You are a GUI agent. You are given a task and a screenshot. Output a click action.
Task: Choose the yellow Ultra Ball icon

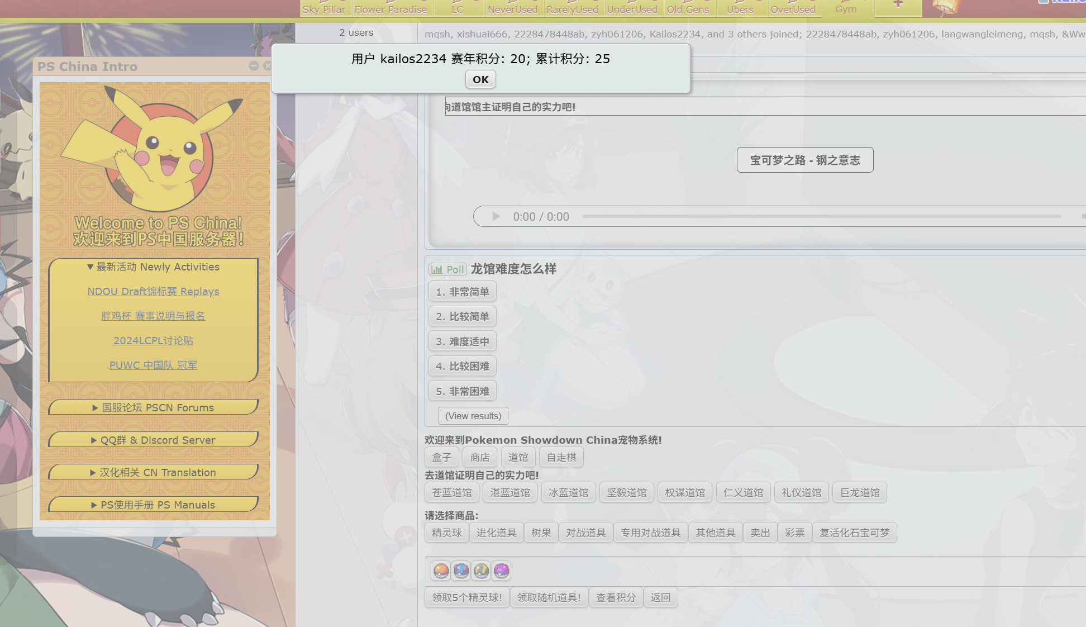tap(481, 571)
